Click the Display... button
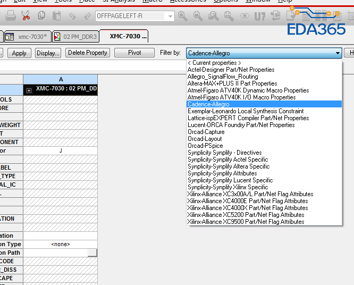 tap(48, 53)
